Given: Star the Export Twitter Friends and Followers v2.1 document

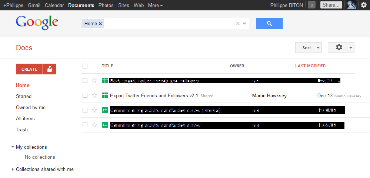Looking at the screenshot, I should pyautogui.click(x=94, y=95).
